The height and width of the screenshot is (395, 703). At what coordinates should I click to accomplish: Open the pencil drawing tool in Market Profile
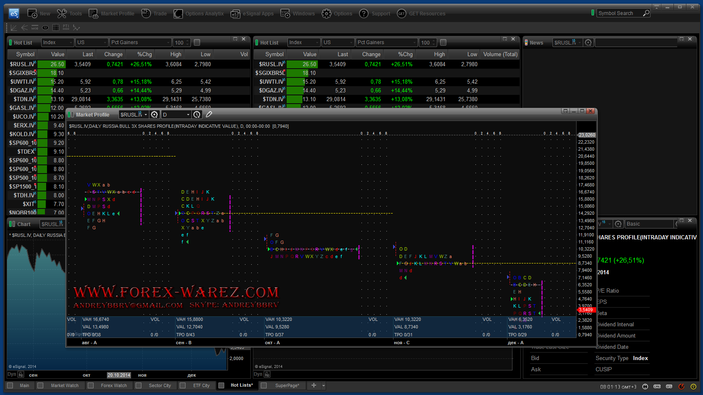click(209, 114)
